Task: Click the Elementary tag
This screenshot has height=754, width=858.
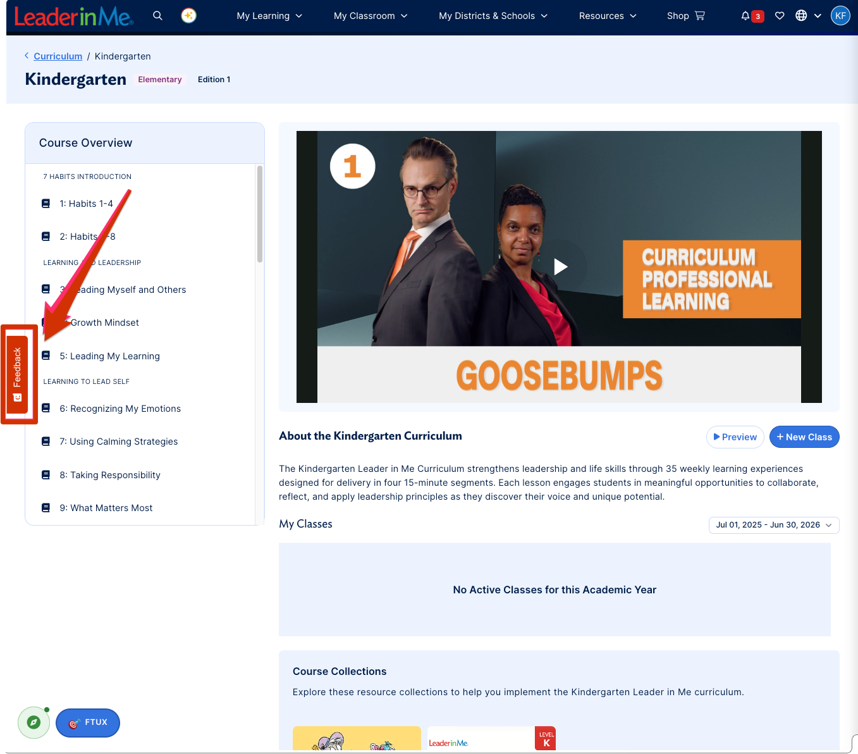Action: pos(160,80)
